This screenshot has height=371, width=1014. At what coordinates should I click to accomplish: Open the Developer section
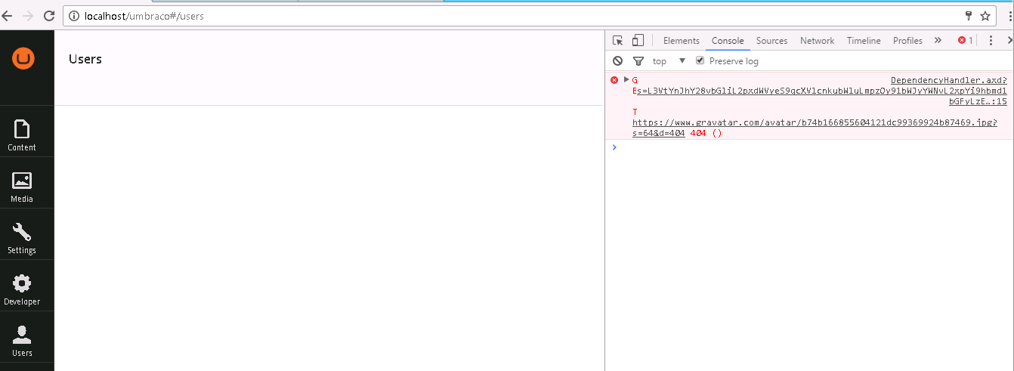[22, 289]
